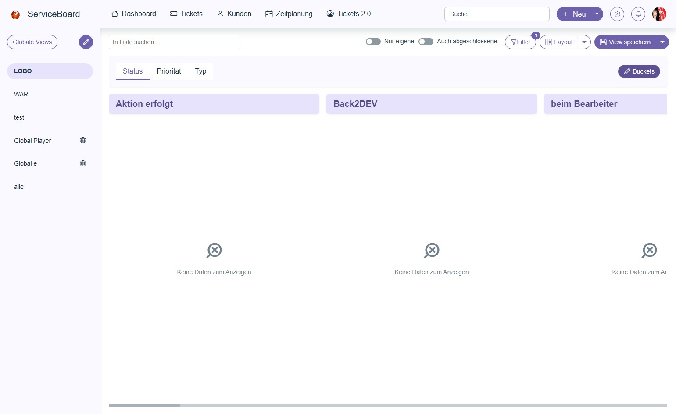The width and height of the screenshot is (676, 414).
Task: Click the Globale Views button
Action: pyautogui.click(x=32, y=42)
